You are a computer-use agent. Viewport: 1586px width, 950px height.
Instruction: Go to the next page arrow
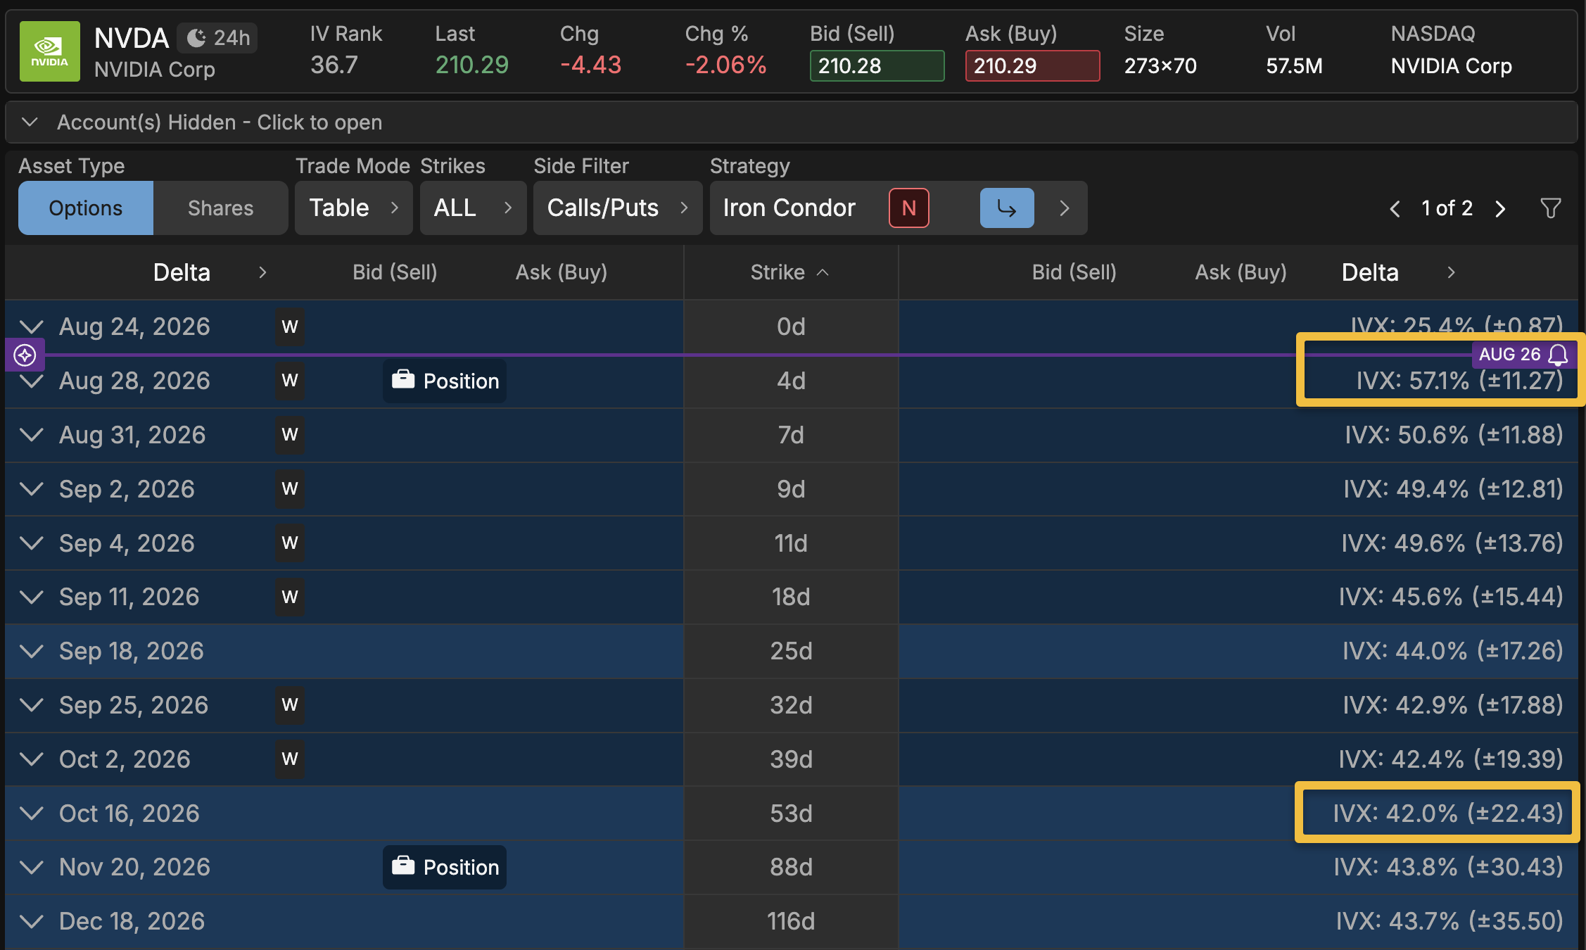pos(1499,209)
